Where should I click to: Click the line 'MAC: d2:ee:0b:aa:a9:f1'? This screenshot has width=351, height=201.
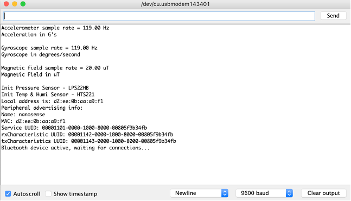[33, 121]
